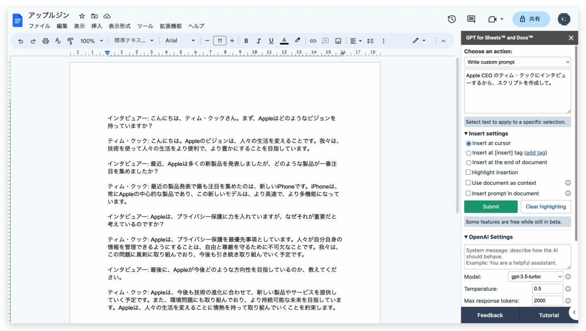Open line and paragraph spacing
This screenshot has width=586, height=331.
pyautogui.click(x=370, y=41)
